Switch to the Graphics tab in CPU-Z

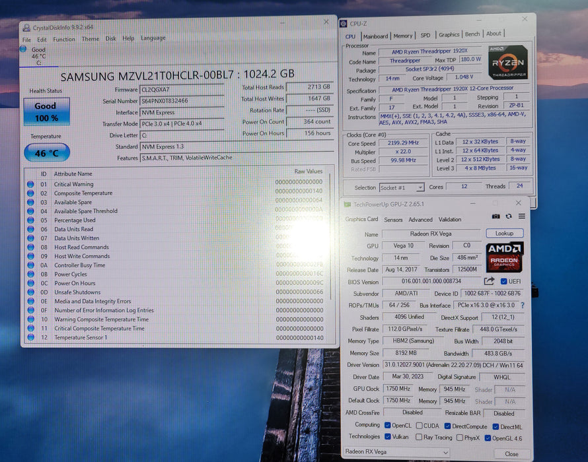tap(449, 34)
